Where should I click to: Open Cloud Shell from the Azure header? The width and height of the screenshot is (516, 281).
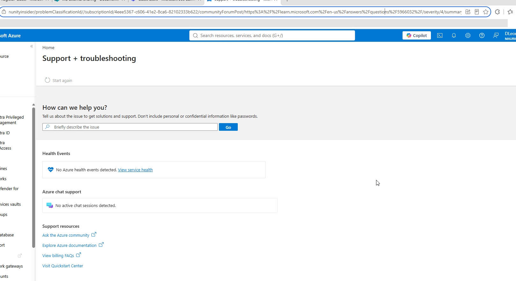(x=440, y=35)
